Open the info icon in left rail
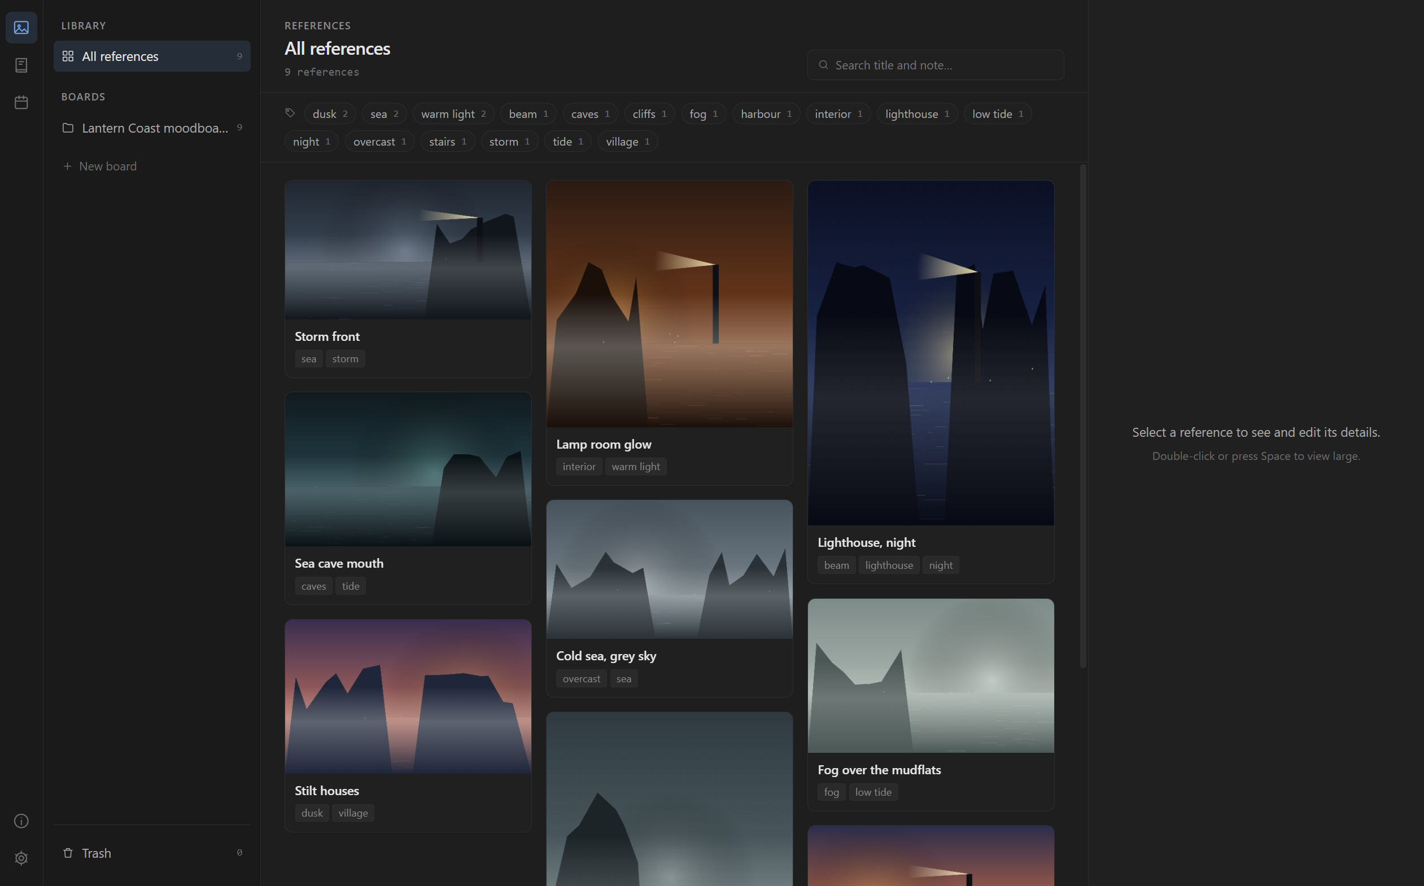 (x=21, y=821)
